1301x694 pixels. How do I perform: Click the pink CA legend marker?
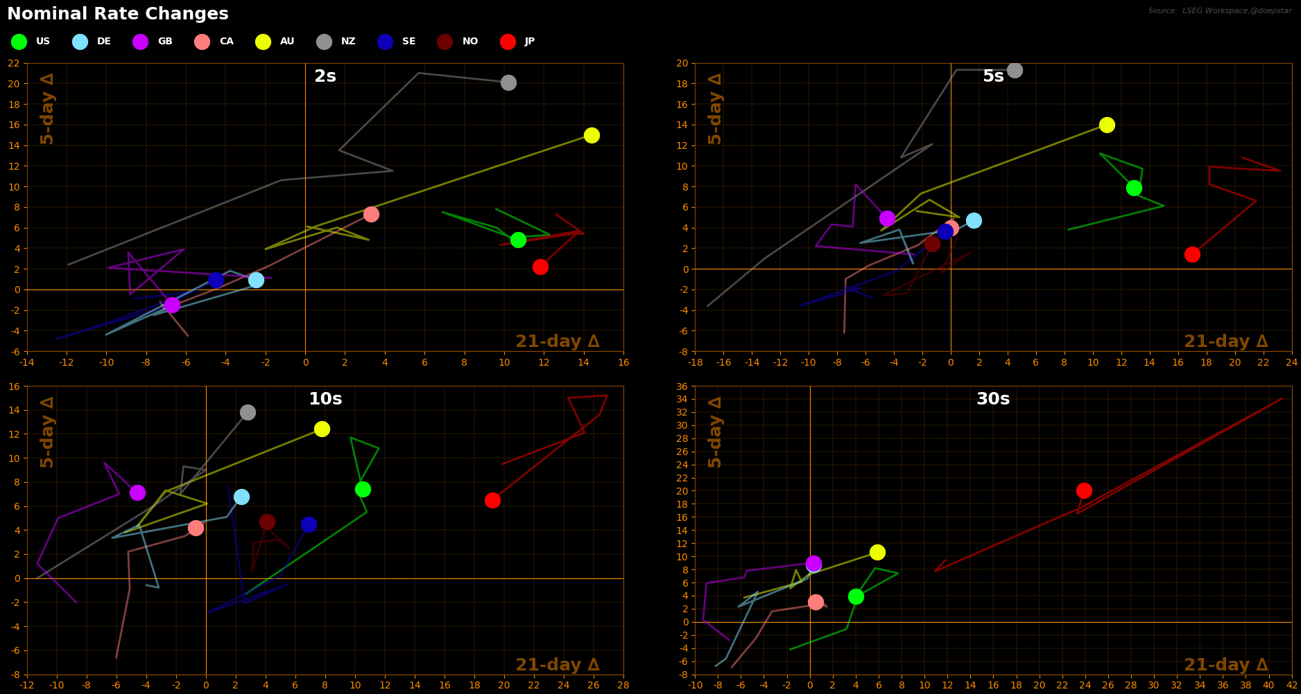(202, 42)
